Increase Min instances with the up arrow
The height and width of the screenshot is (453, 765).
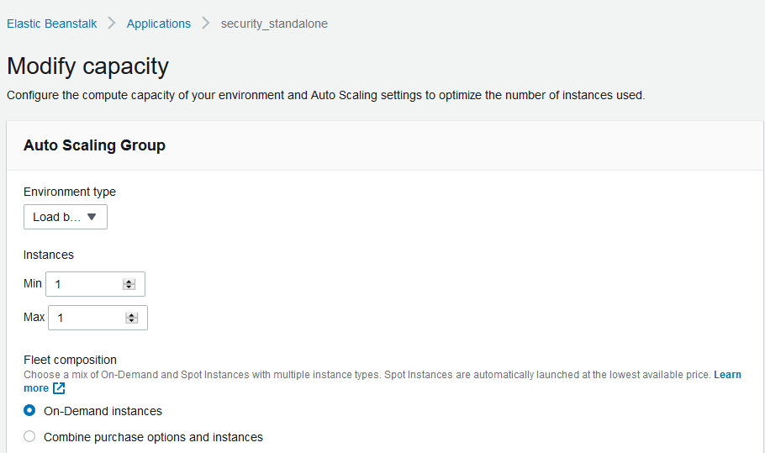tap(129, 282)
